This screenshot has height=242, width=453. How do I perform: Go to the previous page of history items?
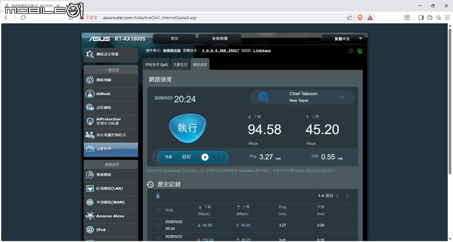[x=337, y=196]
